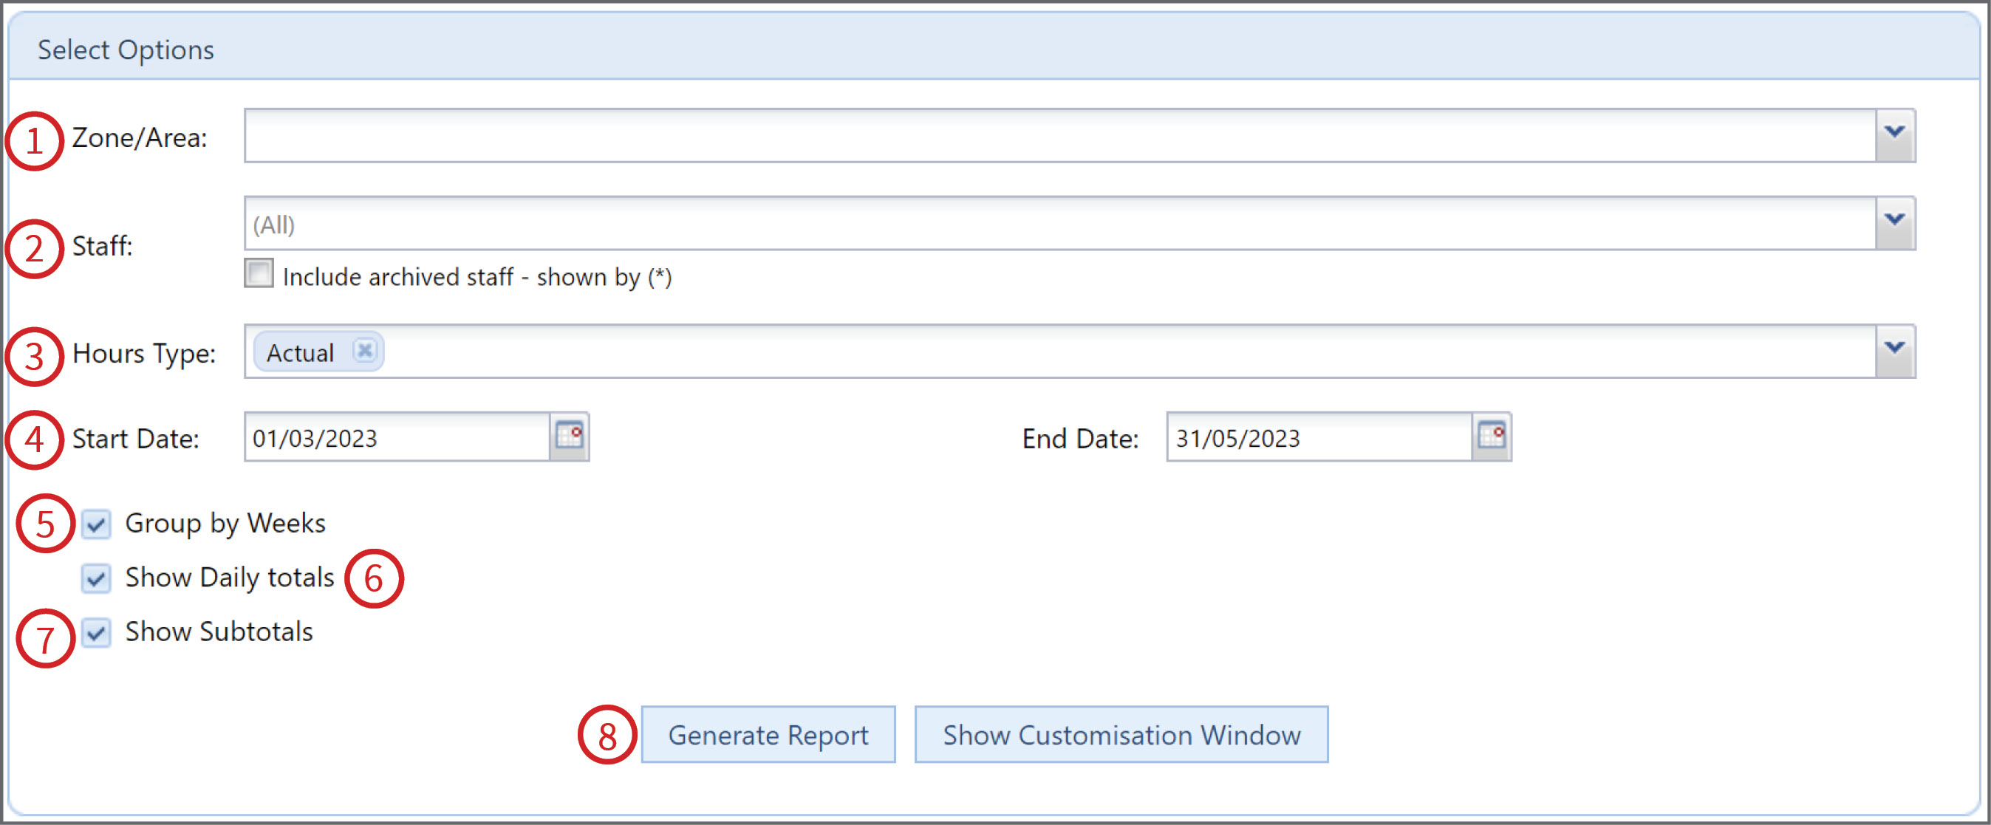Open the Start Date calendar picker
The height and width of the screenshot is (825, 1991).
tap(573, 437)
